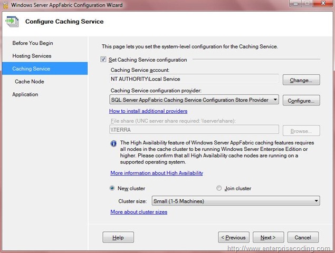Minimize the wizard window

[295, 3]
